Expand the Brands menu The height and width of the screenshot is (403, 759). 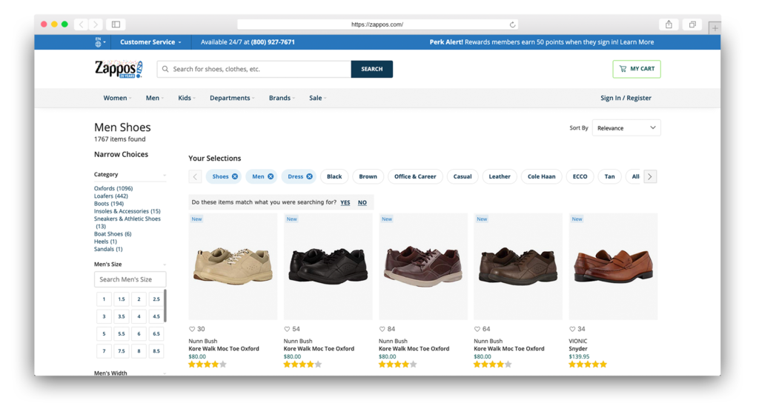click(282, 99)
